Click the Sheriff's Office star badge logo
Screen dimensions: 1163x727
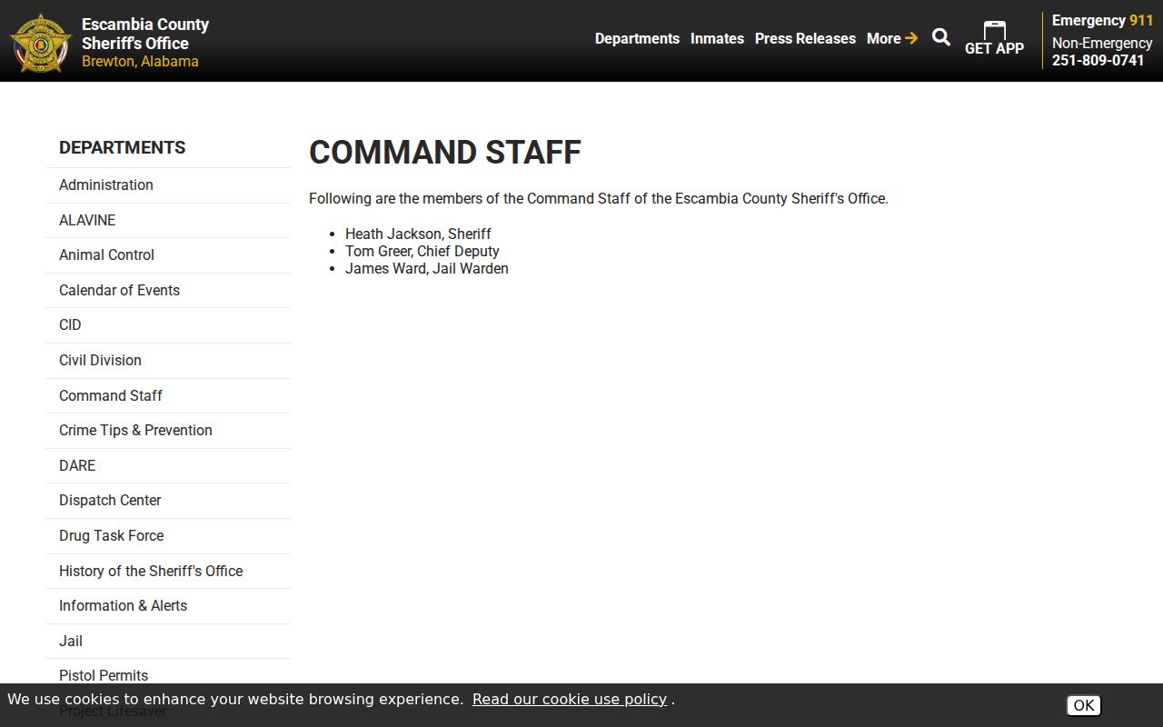point(40,43)
